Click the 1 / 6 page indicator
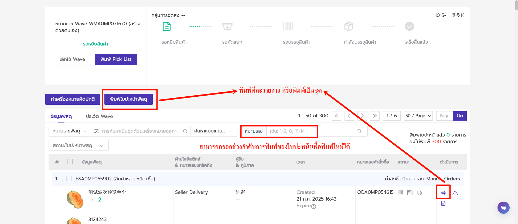518x224 pixels. pyautogui.click(x=391, y=116)
